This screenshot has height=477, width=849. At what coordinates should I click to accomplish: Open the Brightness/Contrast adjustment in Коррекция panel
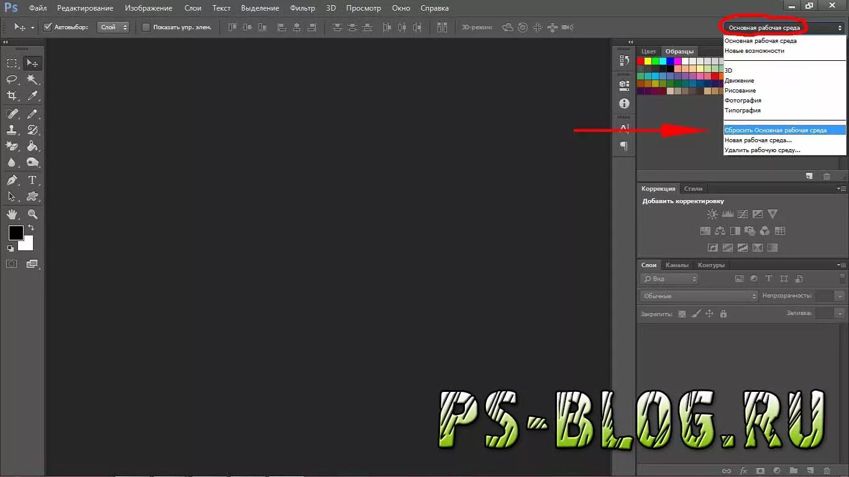712,214
